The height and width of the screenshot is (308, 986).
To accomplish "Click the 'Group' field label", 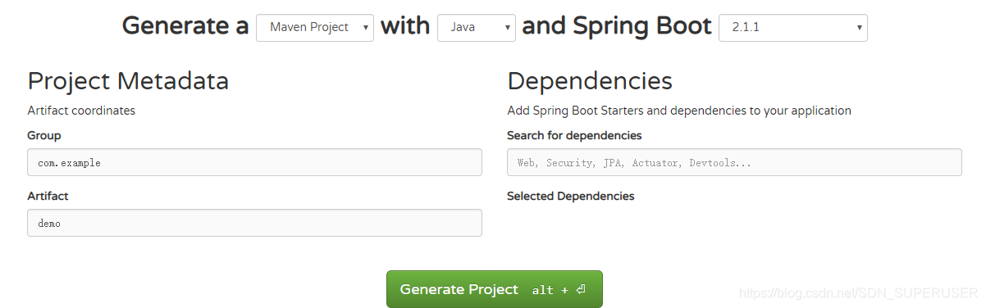I will pyautogui.click(x=44, y=135).
